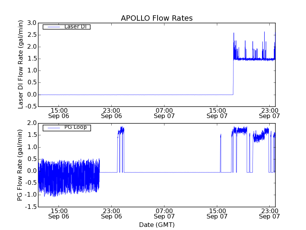Click "23:00 Sep 07" under the PG Loop plot
Screen dimensions: 306x230
pyautogui.click(x=270, y=214)
